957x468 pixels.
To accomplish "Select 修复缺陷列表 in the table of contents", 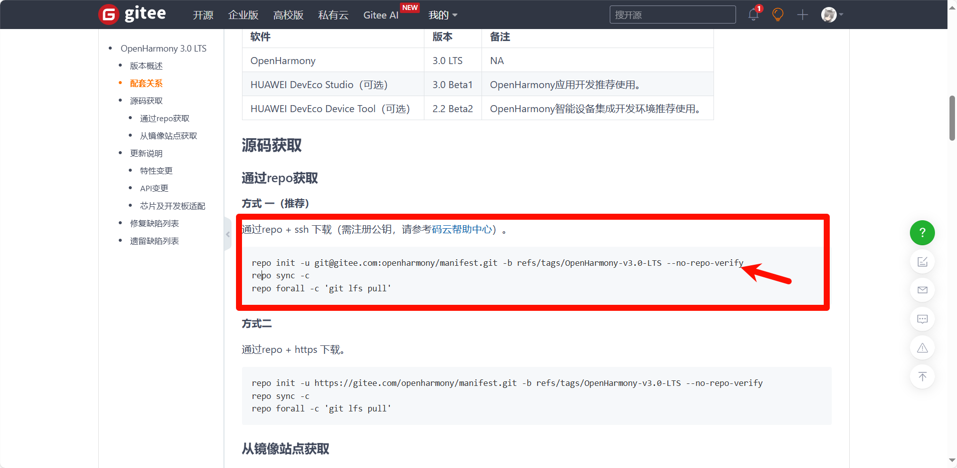I will (x=154, y=223).
